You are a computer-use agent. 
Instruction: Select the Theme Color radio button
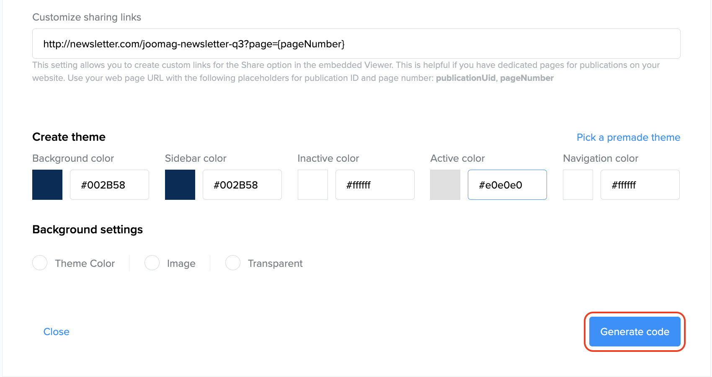40,263
